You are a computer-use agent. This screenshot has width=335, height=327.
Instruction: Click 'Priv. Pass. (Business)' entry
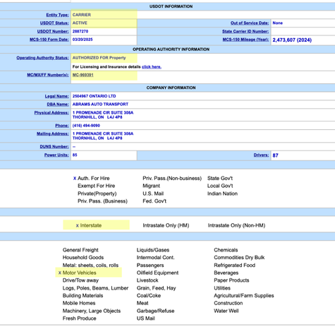102,201
